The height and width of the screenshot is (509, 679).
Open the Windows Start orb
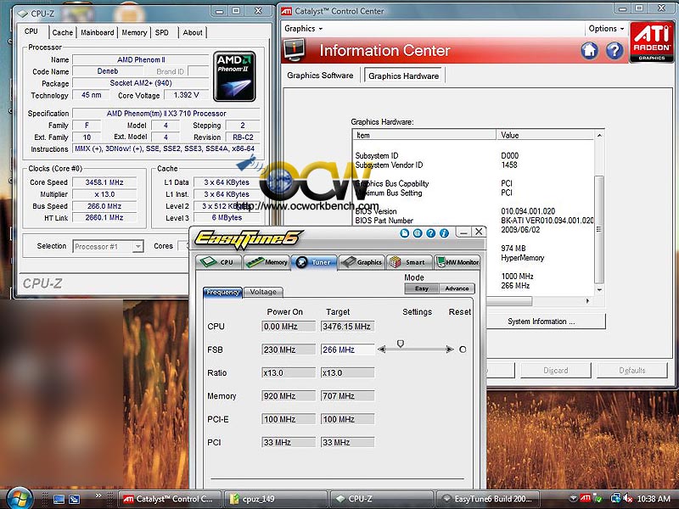coord(19,499)
